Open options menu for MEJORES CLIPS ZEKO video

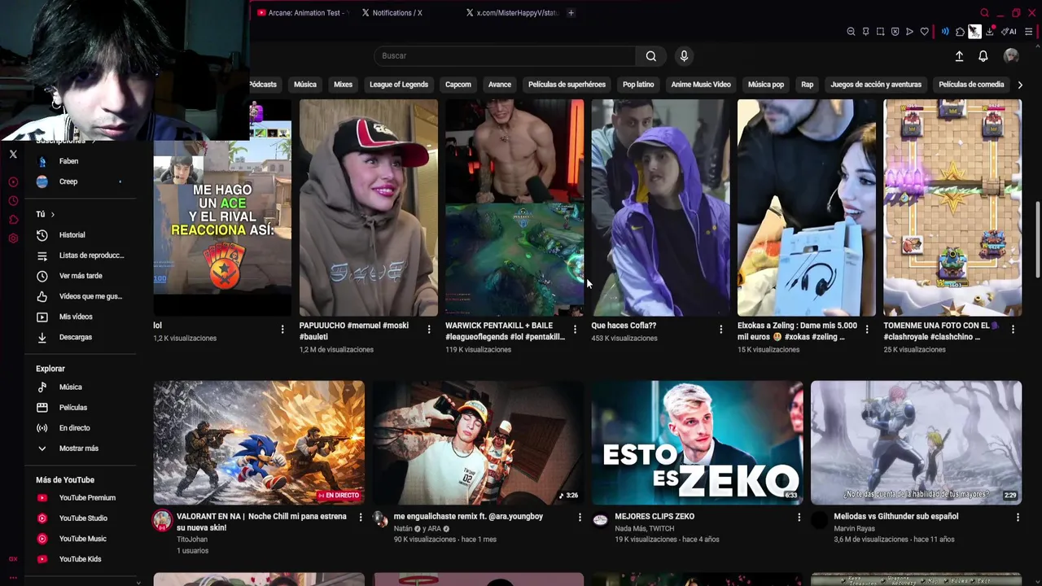point(799,518)
